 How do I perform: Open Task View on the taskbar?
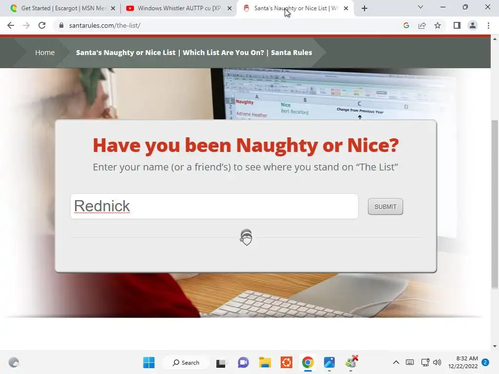click(221, 362)
